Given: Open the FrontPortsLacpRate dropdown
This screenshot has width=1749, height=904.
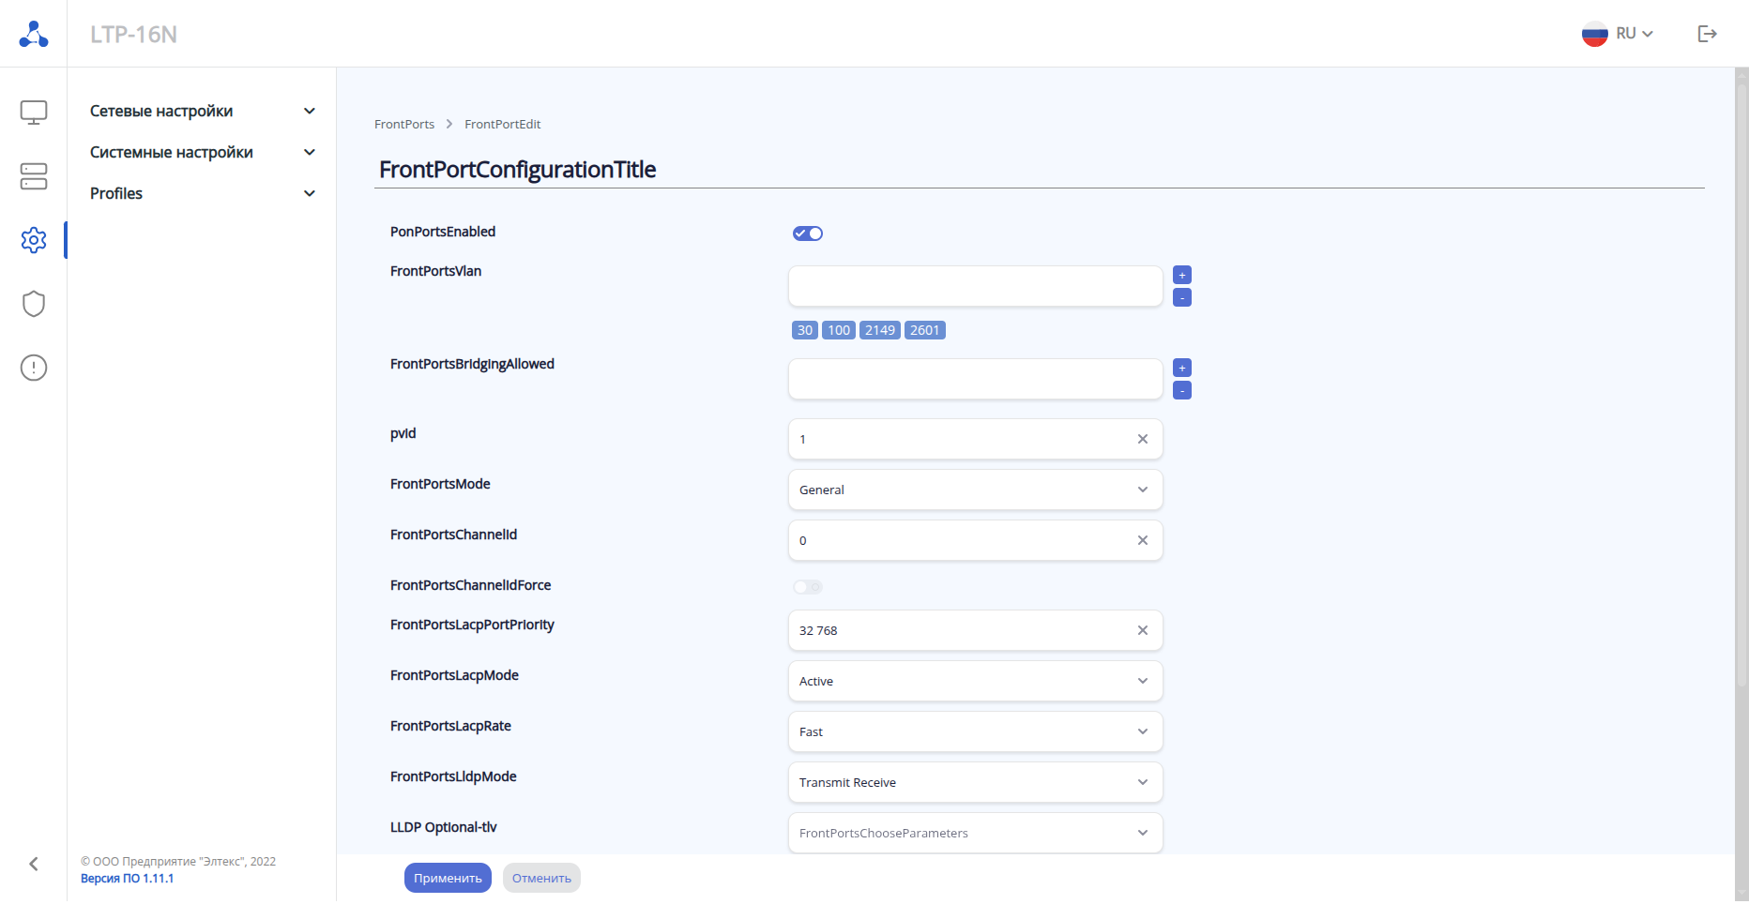Looking at the screenshot, I should pos(975,731).
